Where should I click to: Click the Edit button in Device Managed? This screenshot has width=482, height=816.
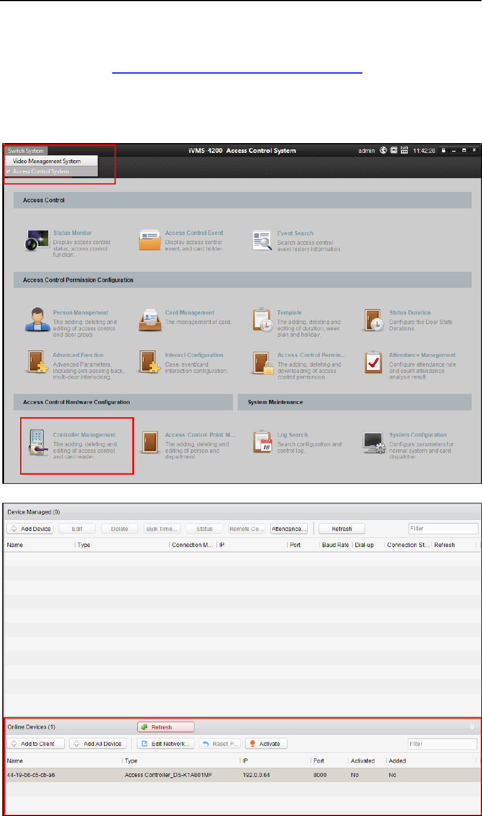click(x=76, y=529)
